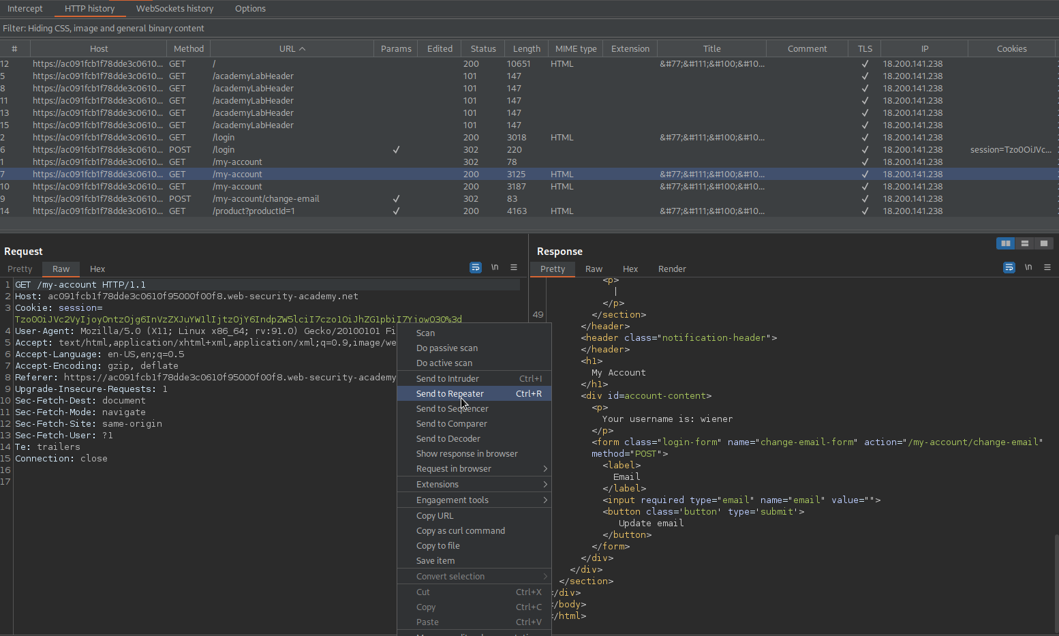The height and width of the screenshot is (636, 1059).
Task: Sort history by TLS column header
Action: pos(865,49)
